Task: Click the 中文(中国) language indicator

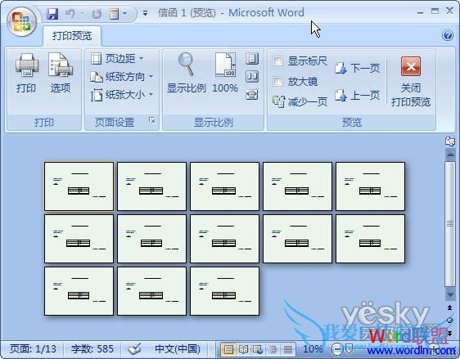Action: pos(178,349)
